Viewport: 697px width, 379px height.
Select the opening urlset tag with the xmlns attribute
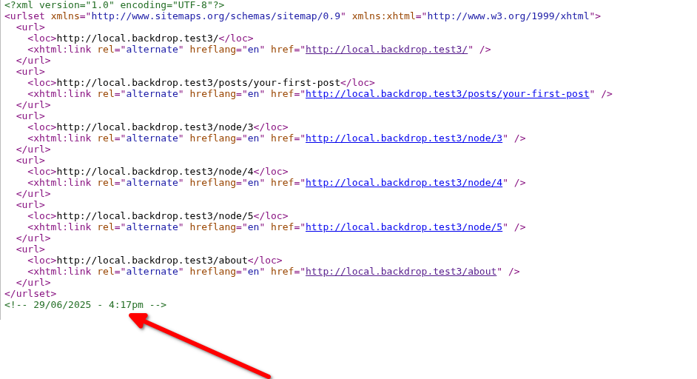(x=303, y=16)
